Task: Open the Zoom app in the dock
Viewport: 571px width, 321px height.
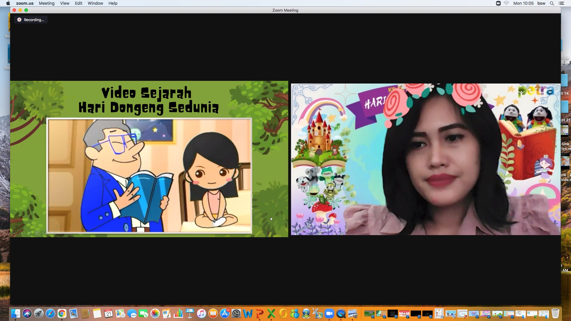Action: 329,314
